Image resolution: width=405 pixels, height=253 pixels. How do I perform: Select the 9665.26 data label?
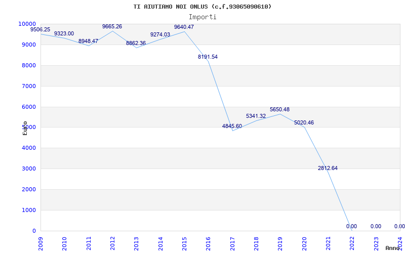[112, 26]
